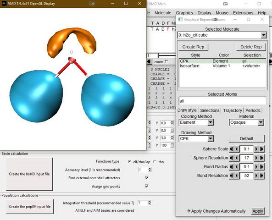Click the frame number field in VMD Main
This screenshot has height=220, width=272.
(x=152, y=55)
